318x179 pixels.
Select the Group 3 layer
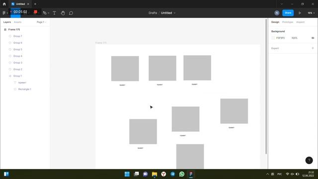(18, 63)
